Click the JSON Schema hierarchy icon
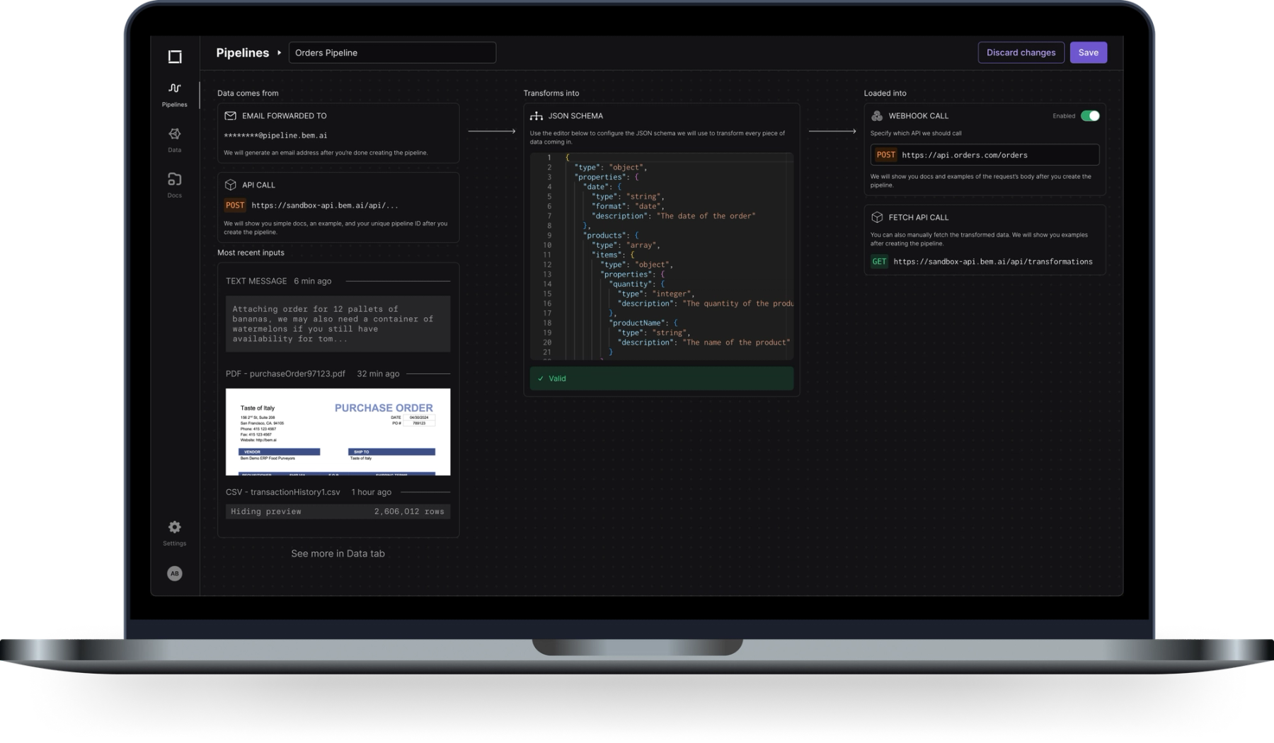Screen dimensions: 1274x743 point(536,115)
